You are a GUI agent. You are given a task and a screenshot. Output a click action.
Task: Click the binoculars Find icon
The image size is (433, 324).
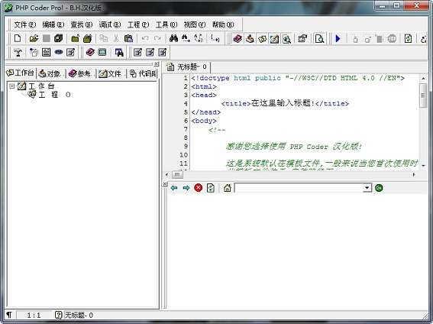173,38
